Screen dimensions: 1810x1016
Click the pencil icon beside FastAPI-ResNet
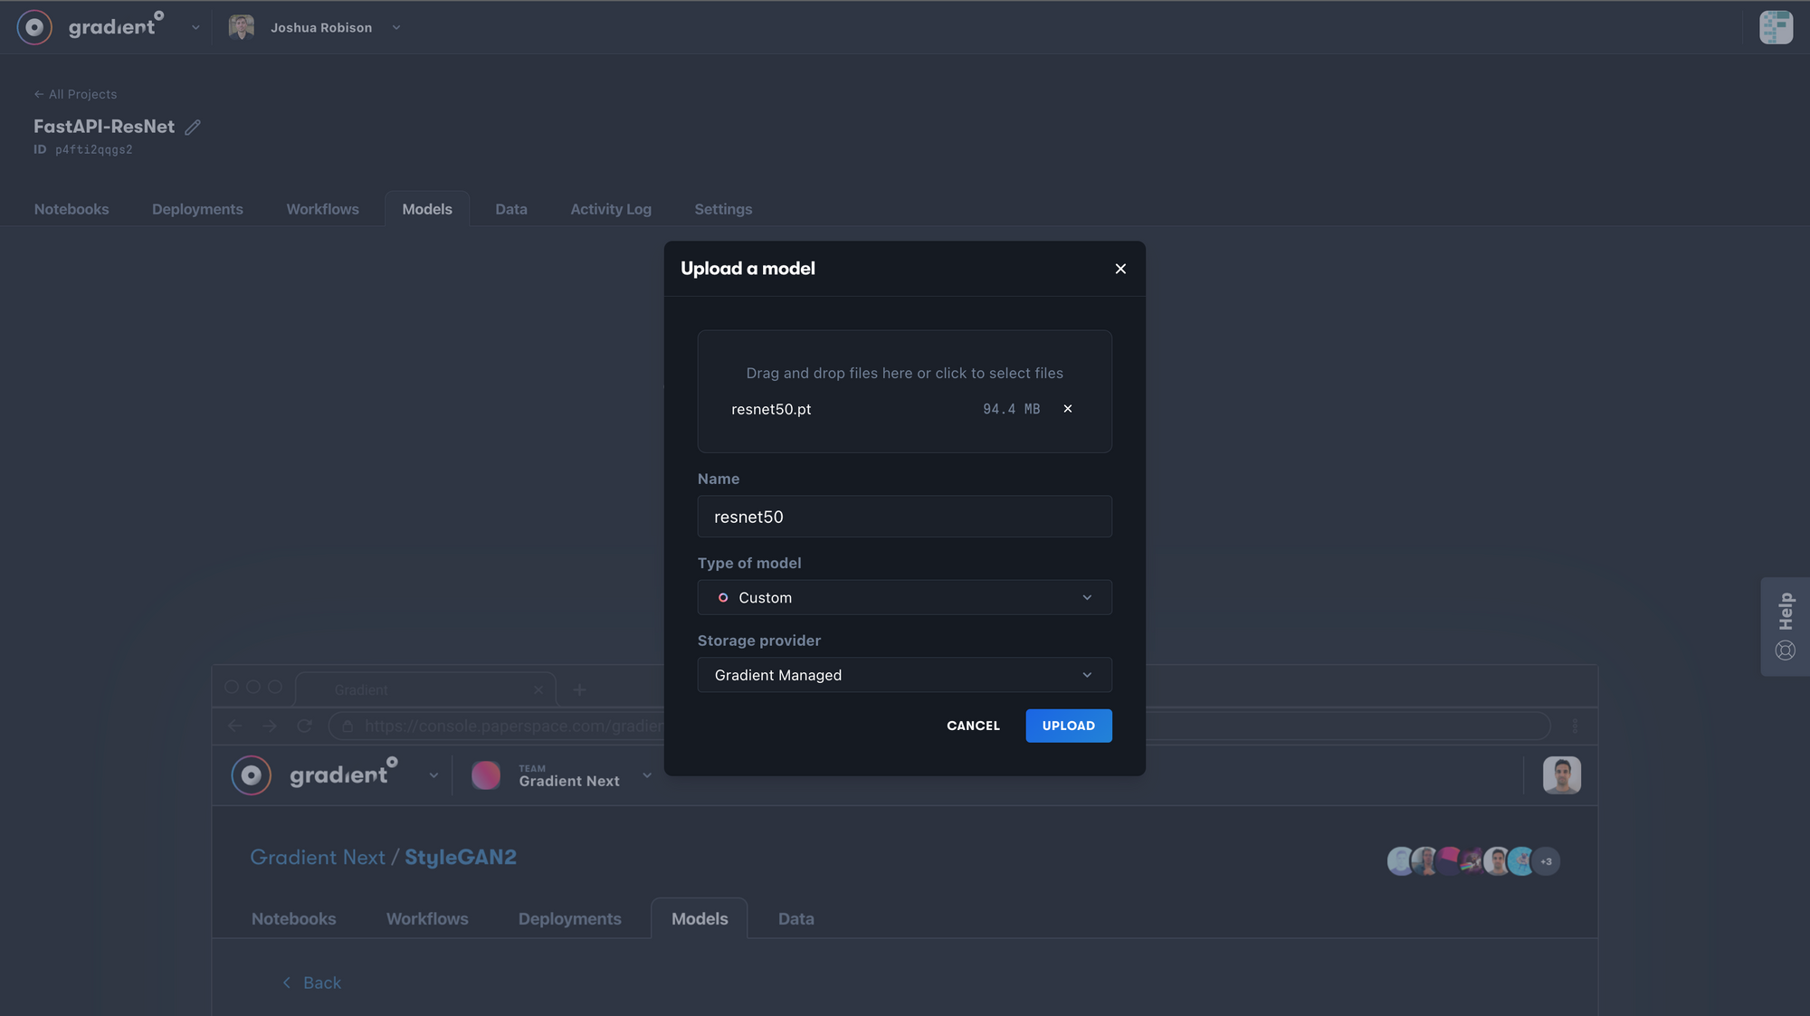tap(193, 128)
